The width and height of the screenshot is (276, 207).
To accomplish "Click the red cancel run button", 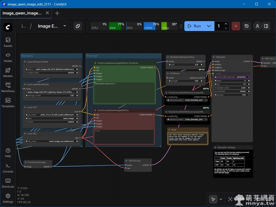I will click(236, 26).
